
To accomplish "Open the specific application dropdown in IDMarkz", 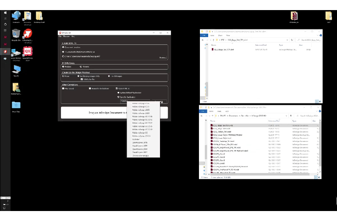I will coord(135,101).
